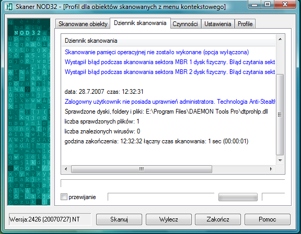Click the log's scroll up arrow
The image size is (301, 234).
(280, 39)
